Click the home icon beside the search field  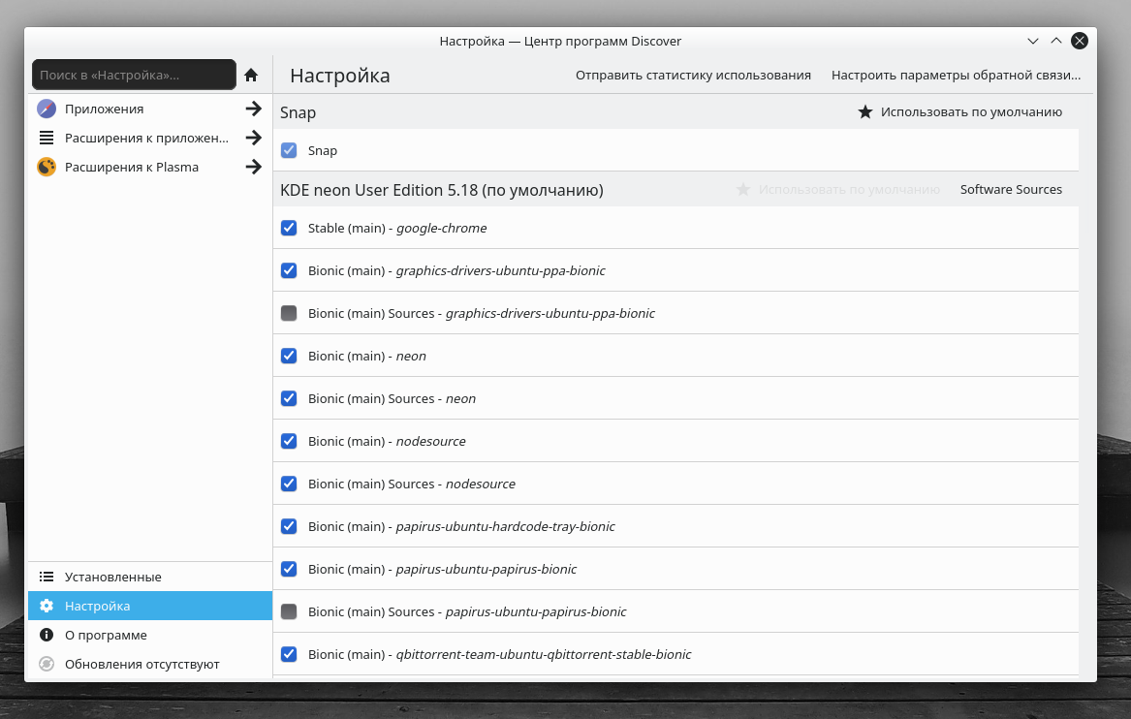(251, 74)
